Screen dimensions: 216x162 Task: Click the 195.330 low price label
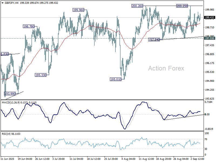pos(40,75)
